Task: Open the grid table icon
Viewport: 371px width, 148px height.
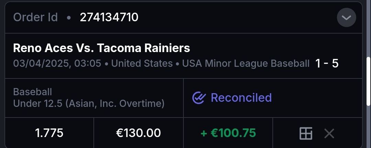Action: (306, 133)
